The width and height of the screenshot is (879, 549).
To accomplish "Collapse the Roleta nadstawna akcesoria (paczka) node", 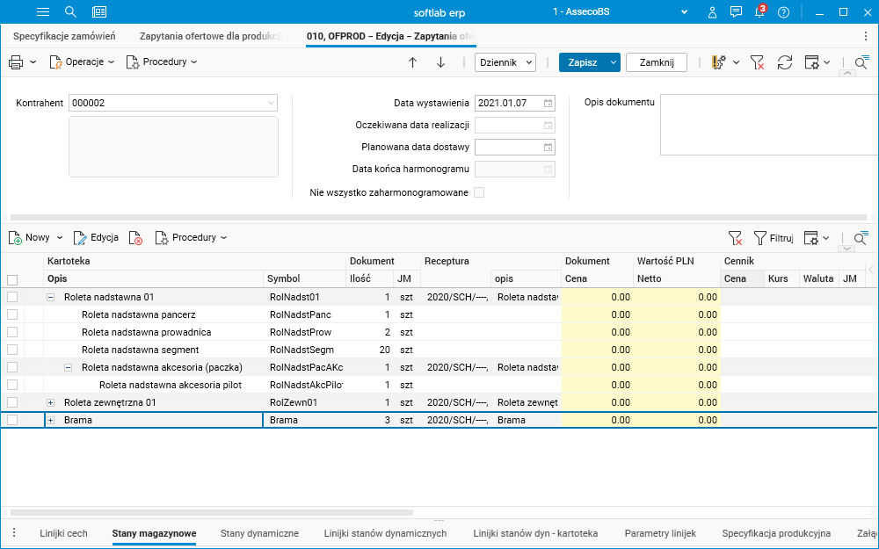I will point(69,367).
